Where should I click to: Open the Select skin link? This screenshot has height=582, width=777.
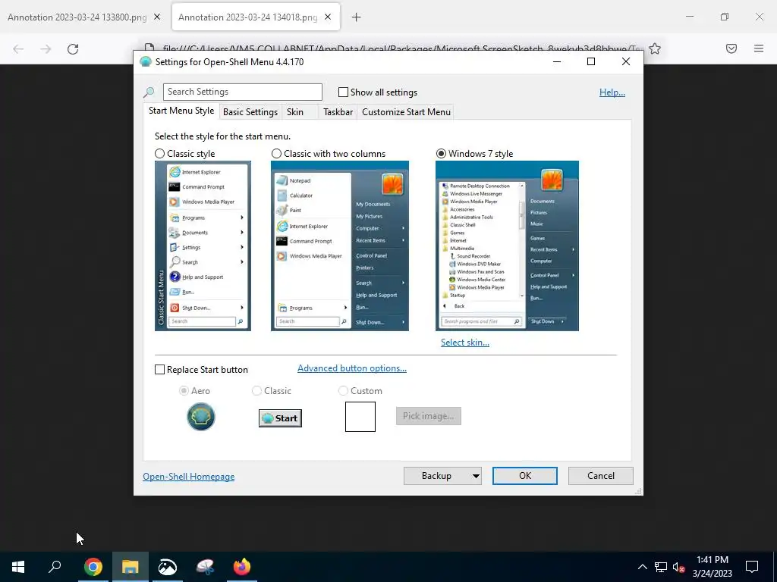click(x=465, y=343)
